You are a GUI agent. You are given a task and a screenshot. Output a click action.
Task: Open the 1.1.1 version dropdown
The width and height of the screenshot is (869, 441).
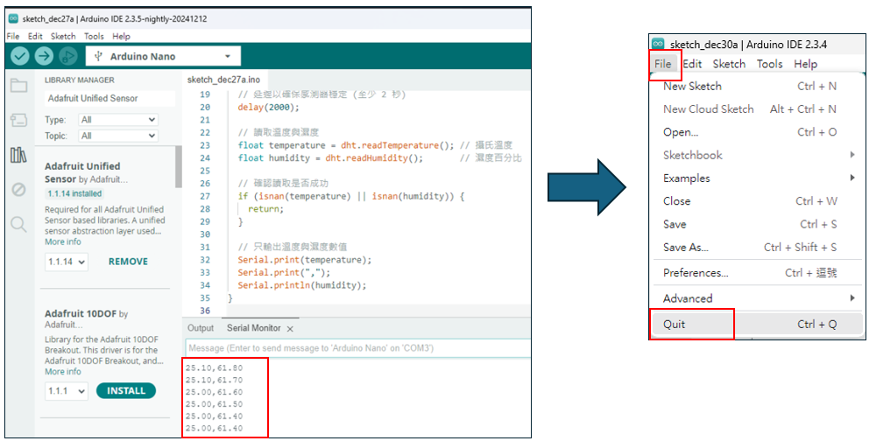(66, 390)
